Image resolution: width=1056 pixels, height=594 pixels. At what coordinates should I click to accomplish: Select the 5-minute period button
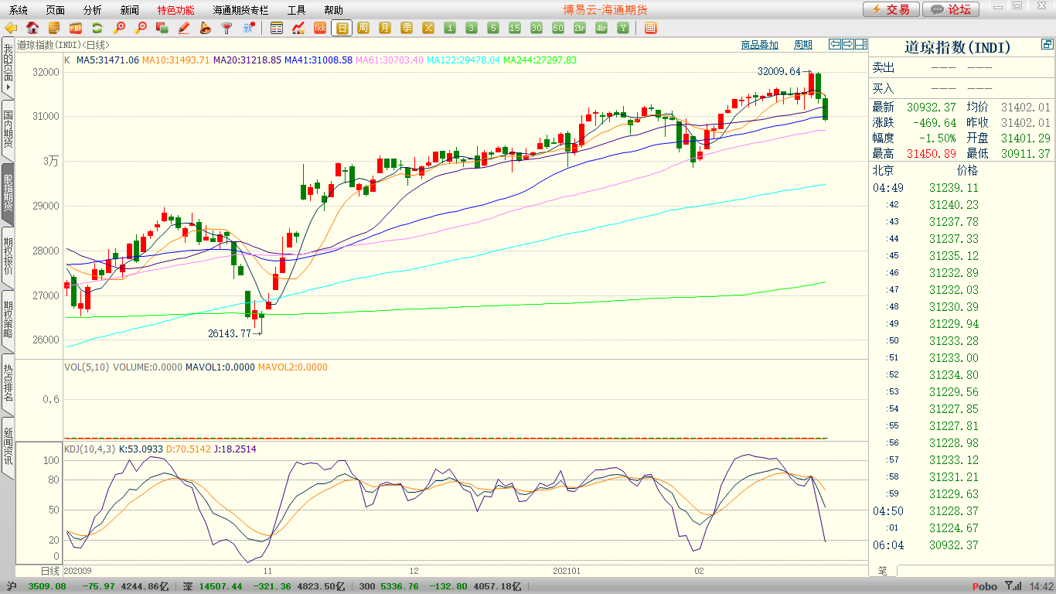click(x=493, y=28)
